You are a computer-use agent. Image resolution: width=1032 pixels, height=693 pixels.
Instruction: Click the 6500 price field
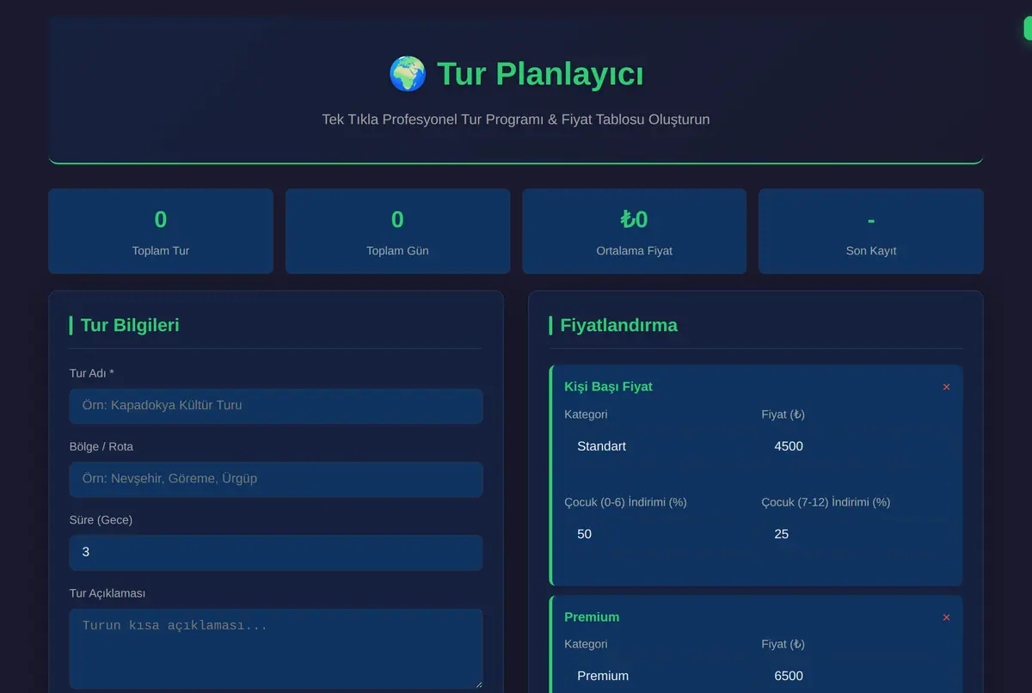(x=855, y=676)
